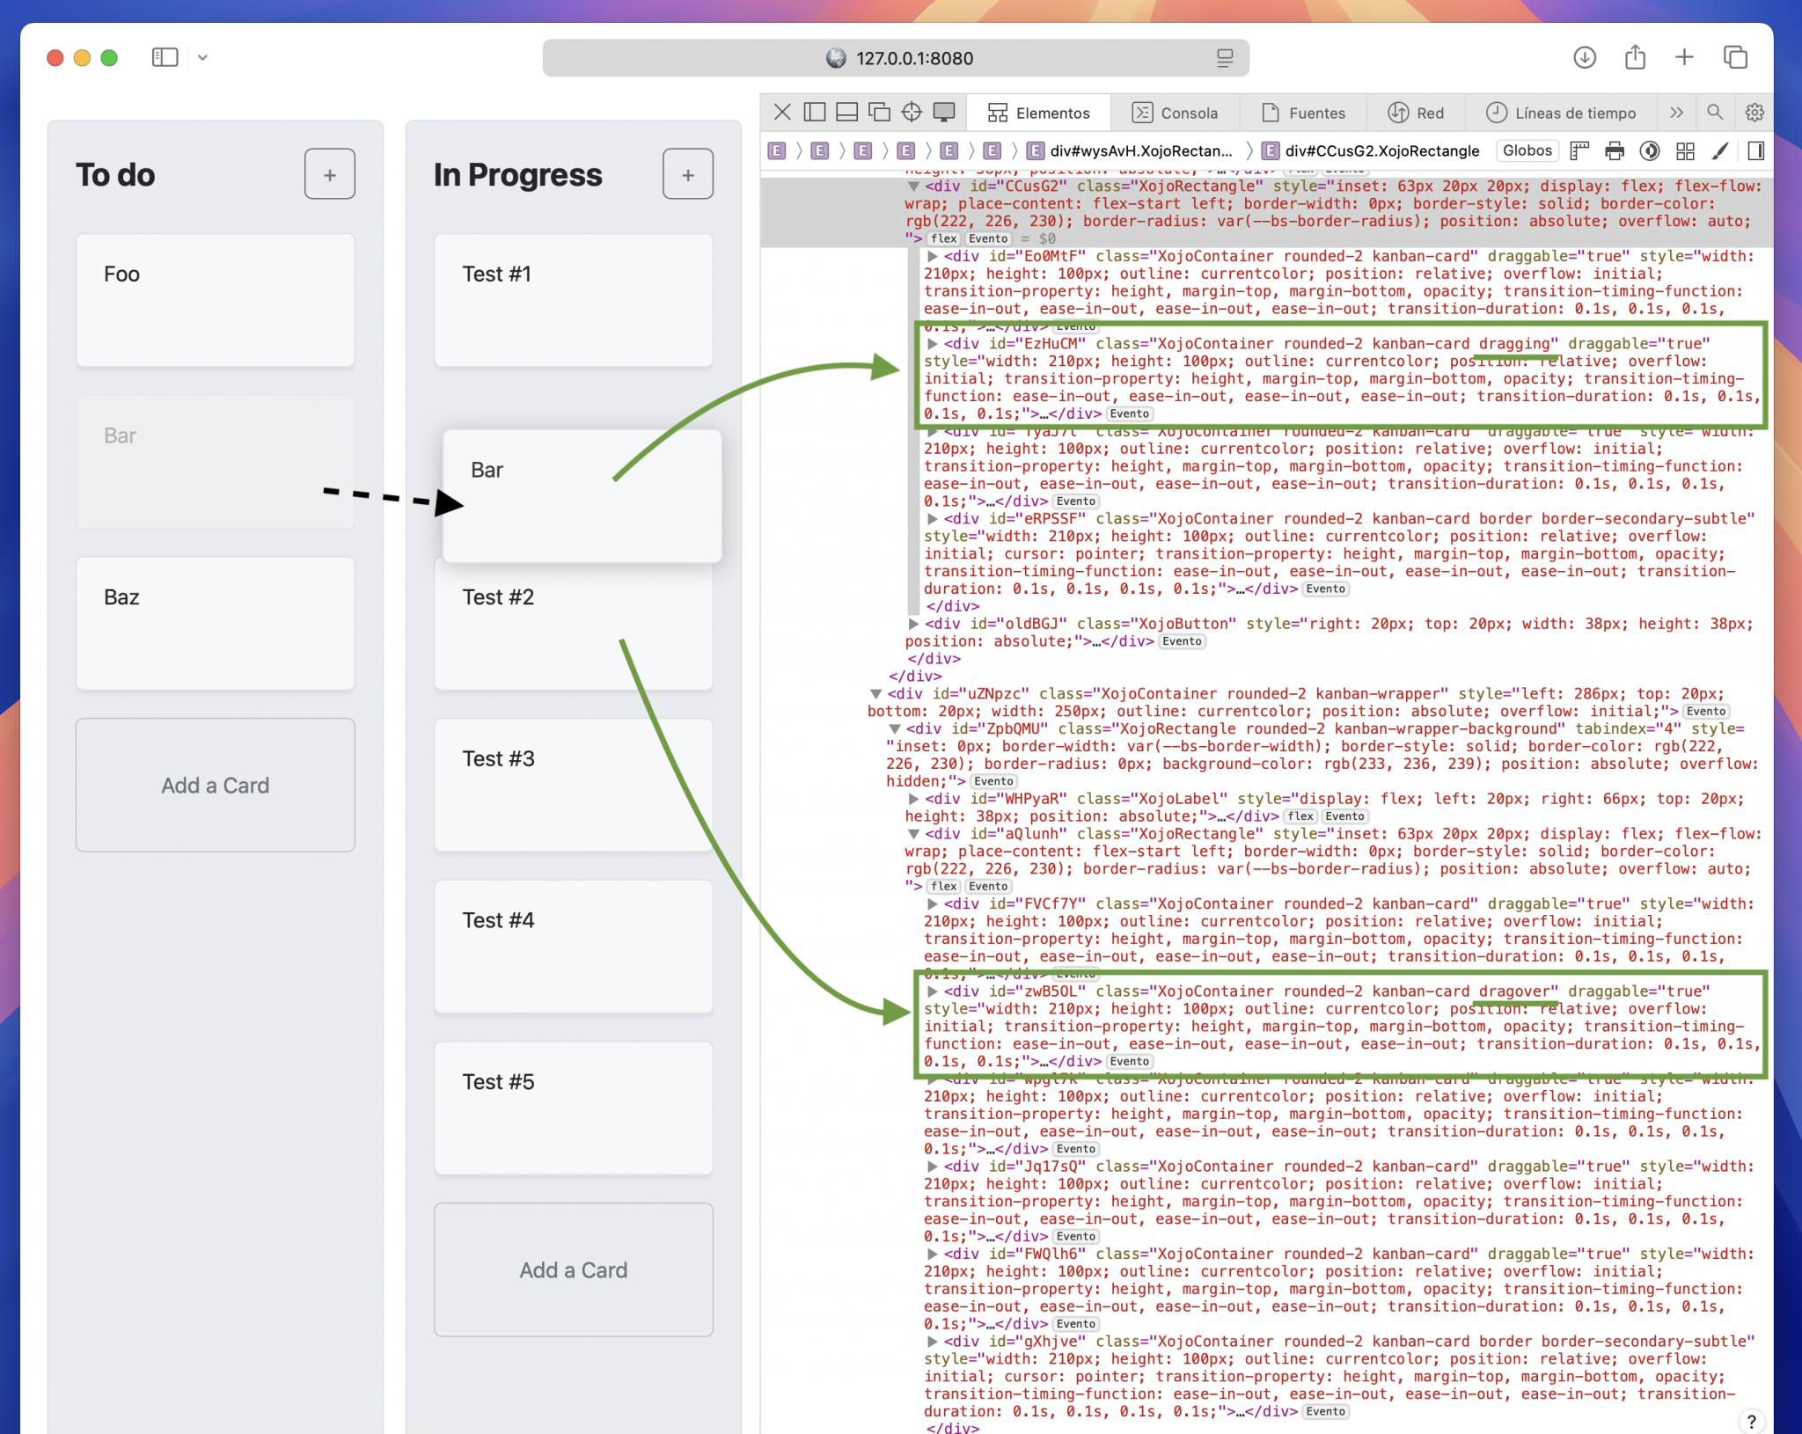The image size is (1802, 1434).
Task: Expand the FVCf7Y div node
Action: (x=932, y=904)
